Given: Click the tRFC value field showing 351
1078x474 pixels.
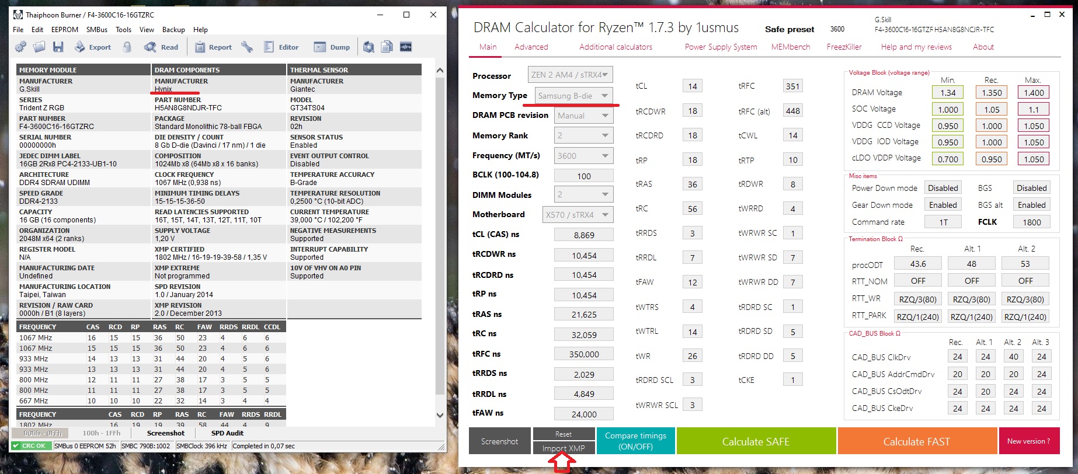Looking at the screenshot, I should click(792, 86).
